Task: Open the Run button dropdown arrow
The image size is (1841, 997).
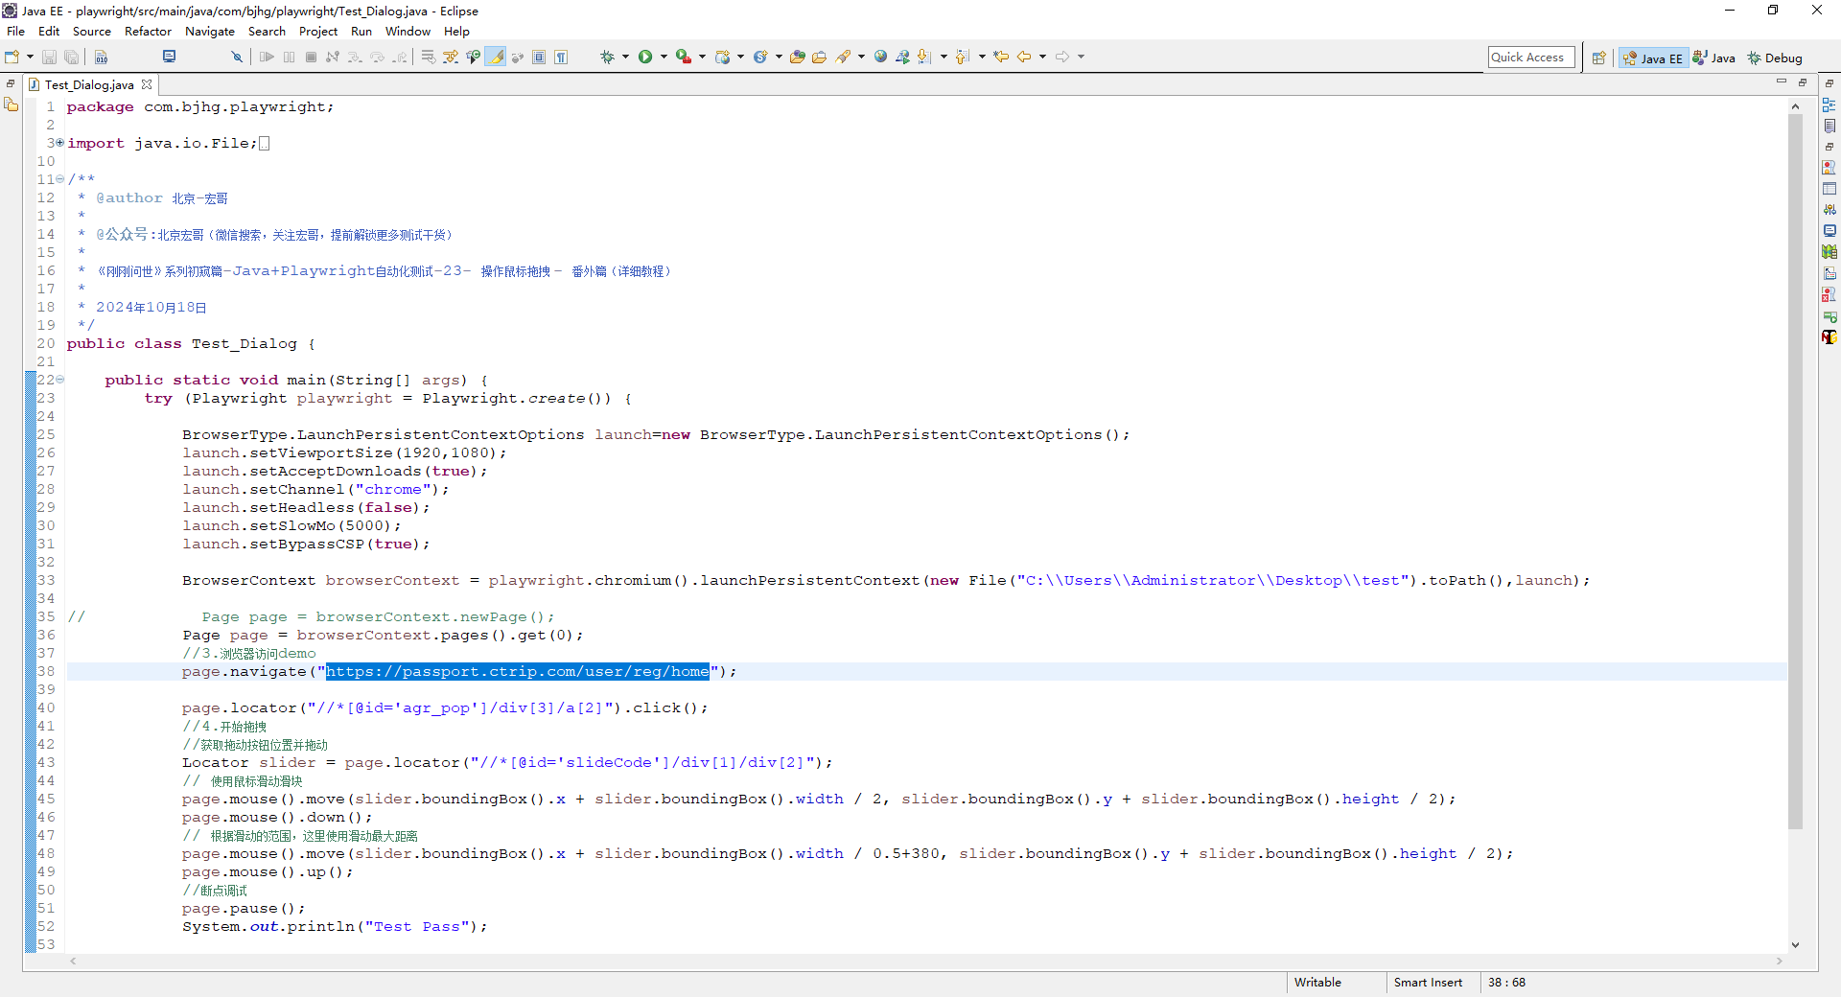Action: tap(664, 58)
